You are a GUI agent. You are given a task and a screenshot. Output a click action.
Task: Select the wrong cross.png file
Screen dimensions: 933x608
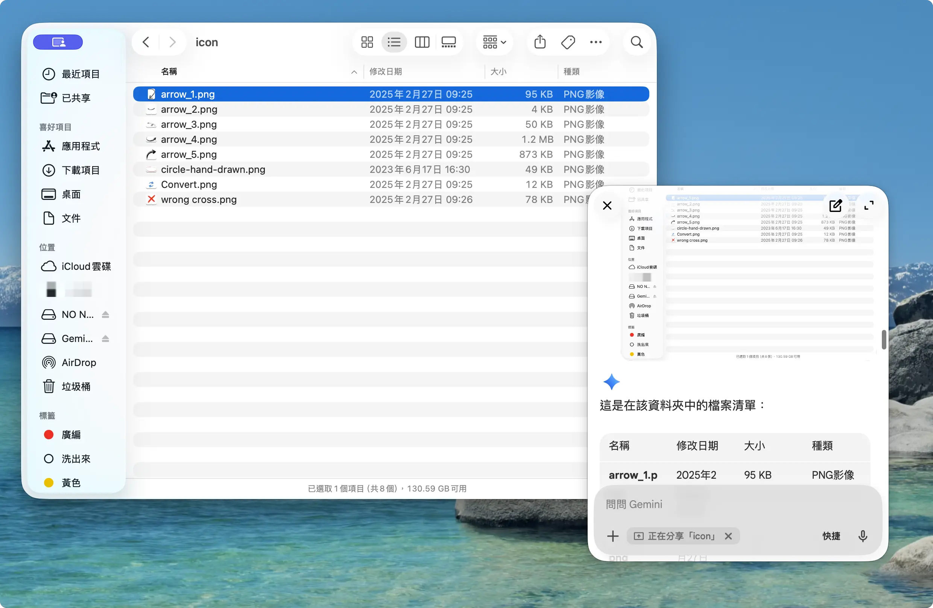[x=361, y=200]
